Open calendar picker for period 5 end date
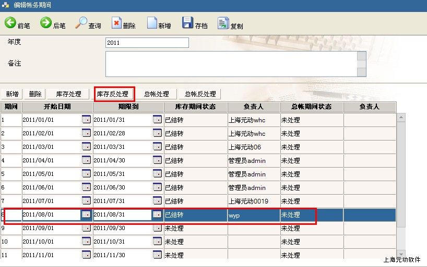Viewport: 427px width, 267px height. [157, 174]
